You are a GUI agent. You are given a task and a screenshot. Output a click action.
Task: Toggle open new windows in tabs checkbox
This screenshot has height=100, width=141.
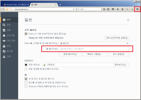[x=26, y=79]
